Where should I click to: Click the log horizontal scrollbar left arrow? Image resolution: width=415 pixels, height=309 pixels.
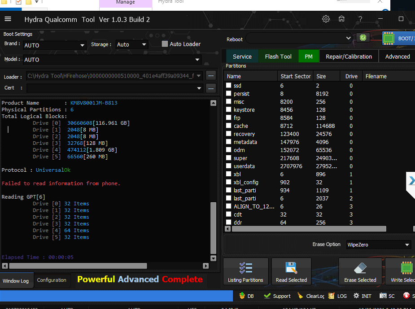pos(5,266)
